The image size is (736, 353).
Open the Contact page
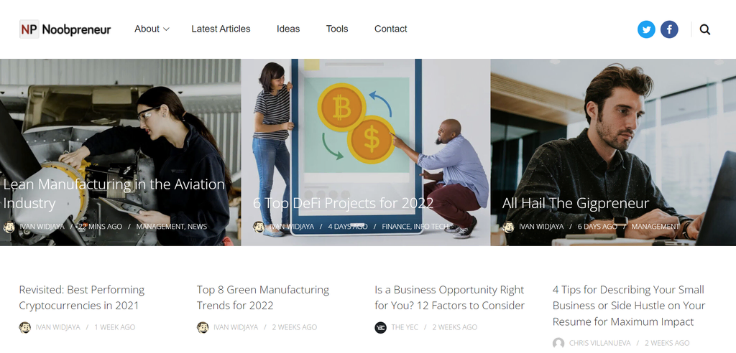[x=391, y=29]
